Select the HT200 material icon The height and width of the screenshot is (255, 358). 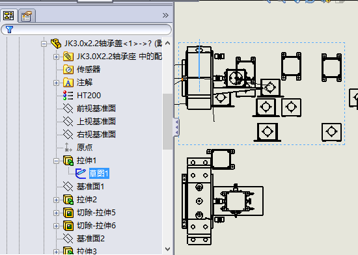coord(68,96)
